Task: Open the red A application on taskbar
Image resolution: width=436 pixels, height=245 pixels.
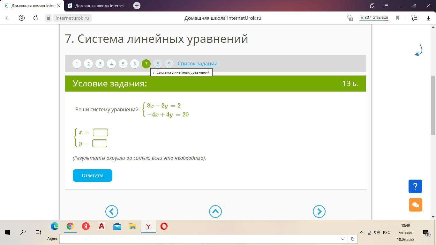Action: [x=101, y=226]
